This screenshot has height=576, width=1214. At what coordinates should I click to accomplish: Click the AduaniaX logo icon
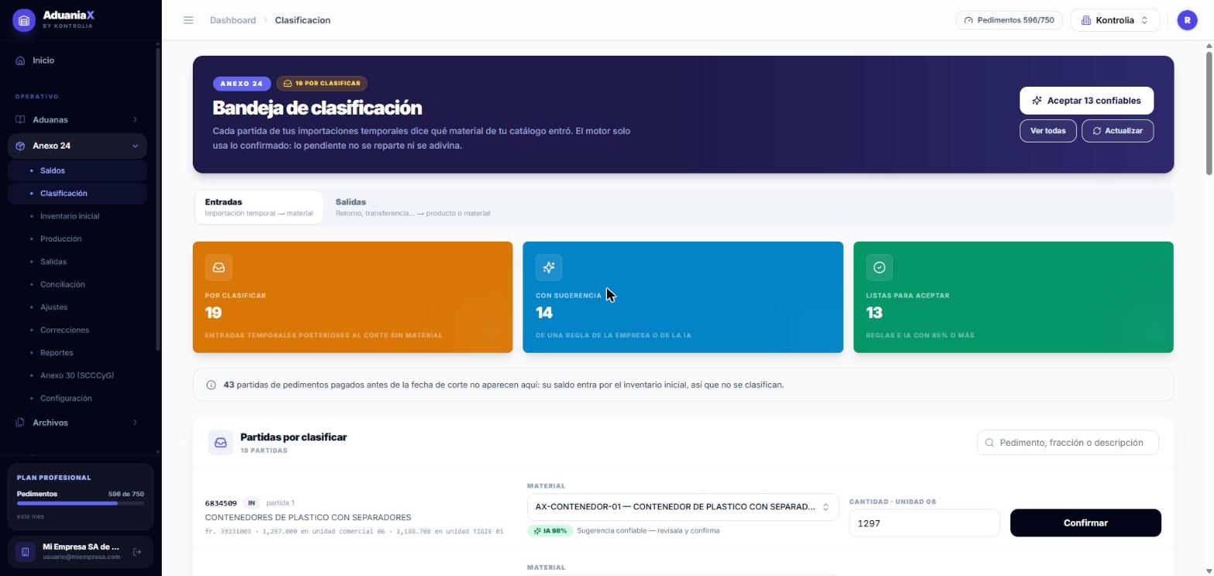click(x=24, y=21)
